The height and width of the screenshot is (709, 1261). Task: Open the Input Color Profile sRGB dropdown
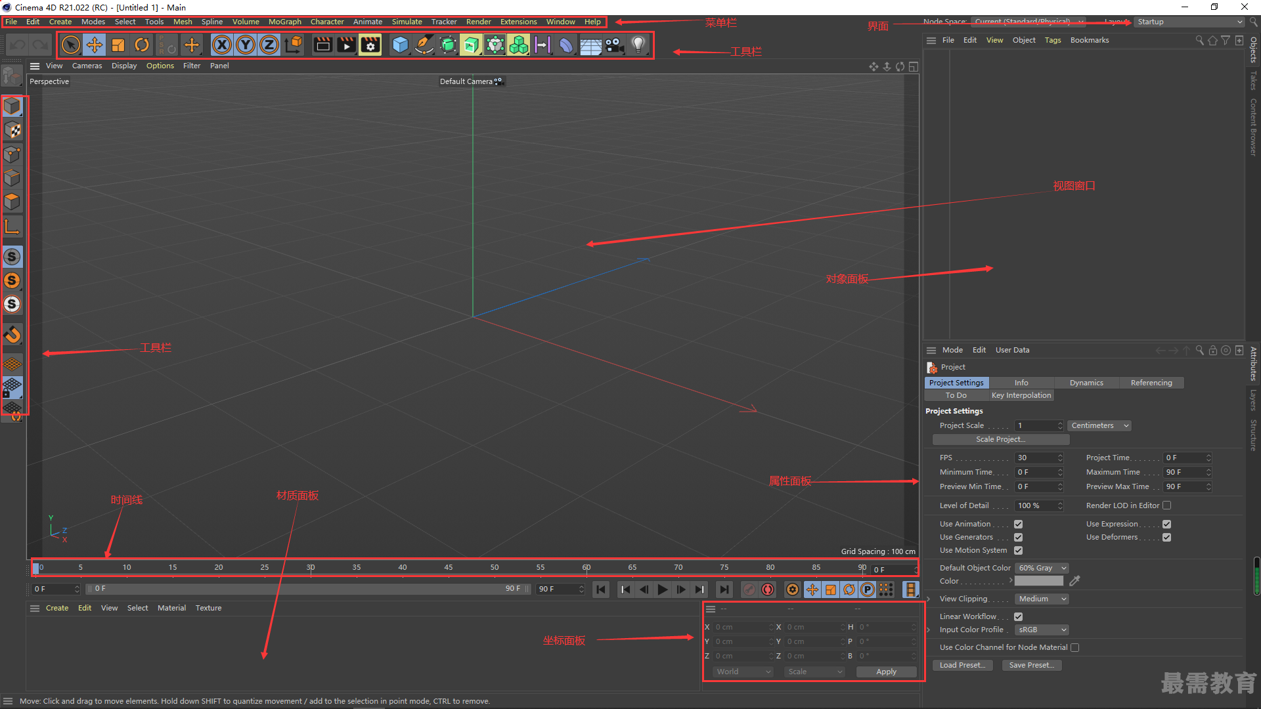coord(1042,630)
